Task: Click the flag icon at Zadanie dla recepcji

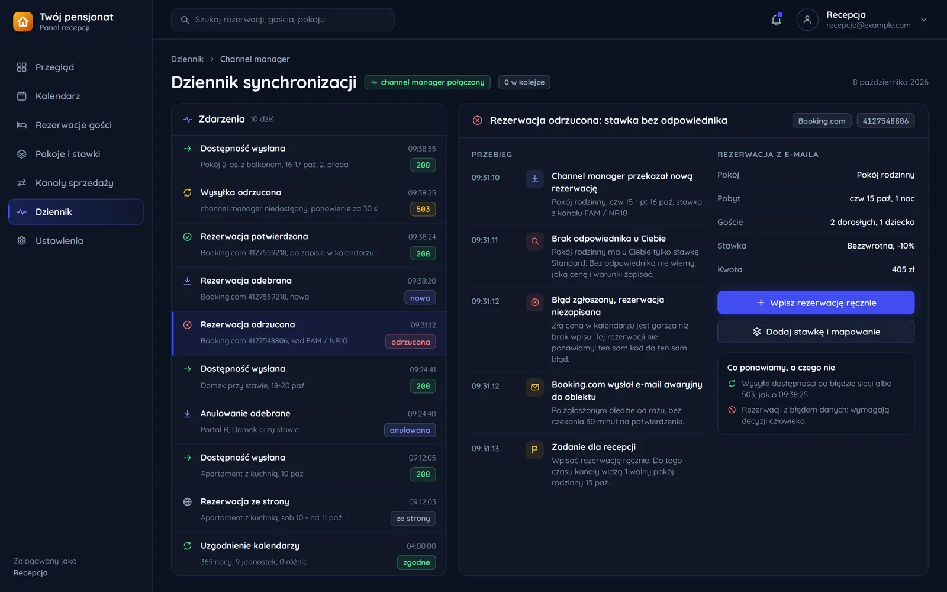Action: (x=534, y=450)
